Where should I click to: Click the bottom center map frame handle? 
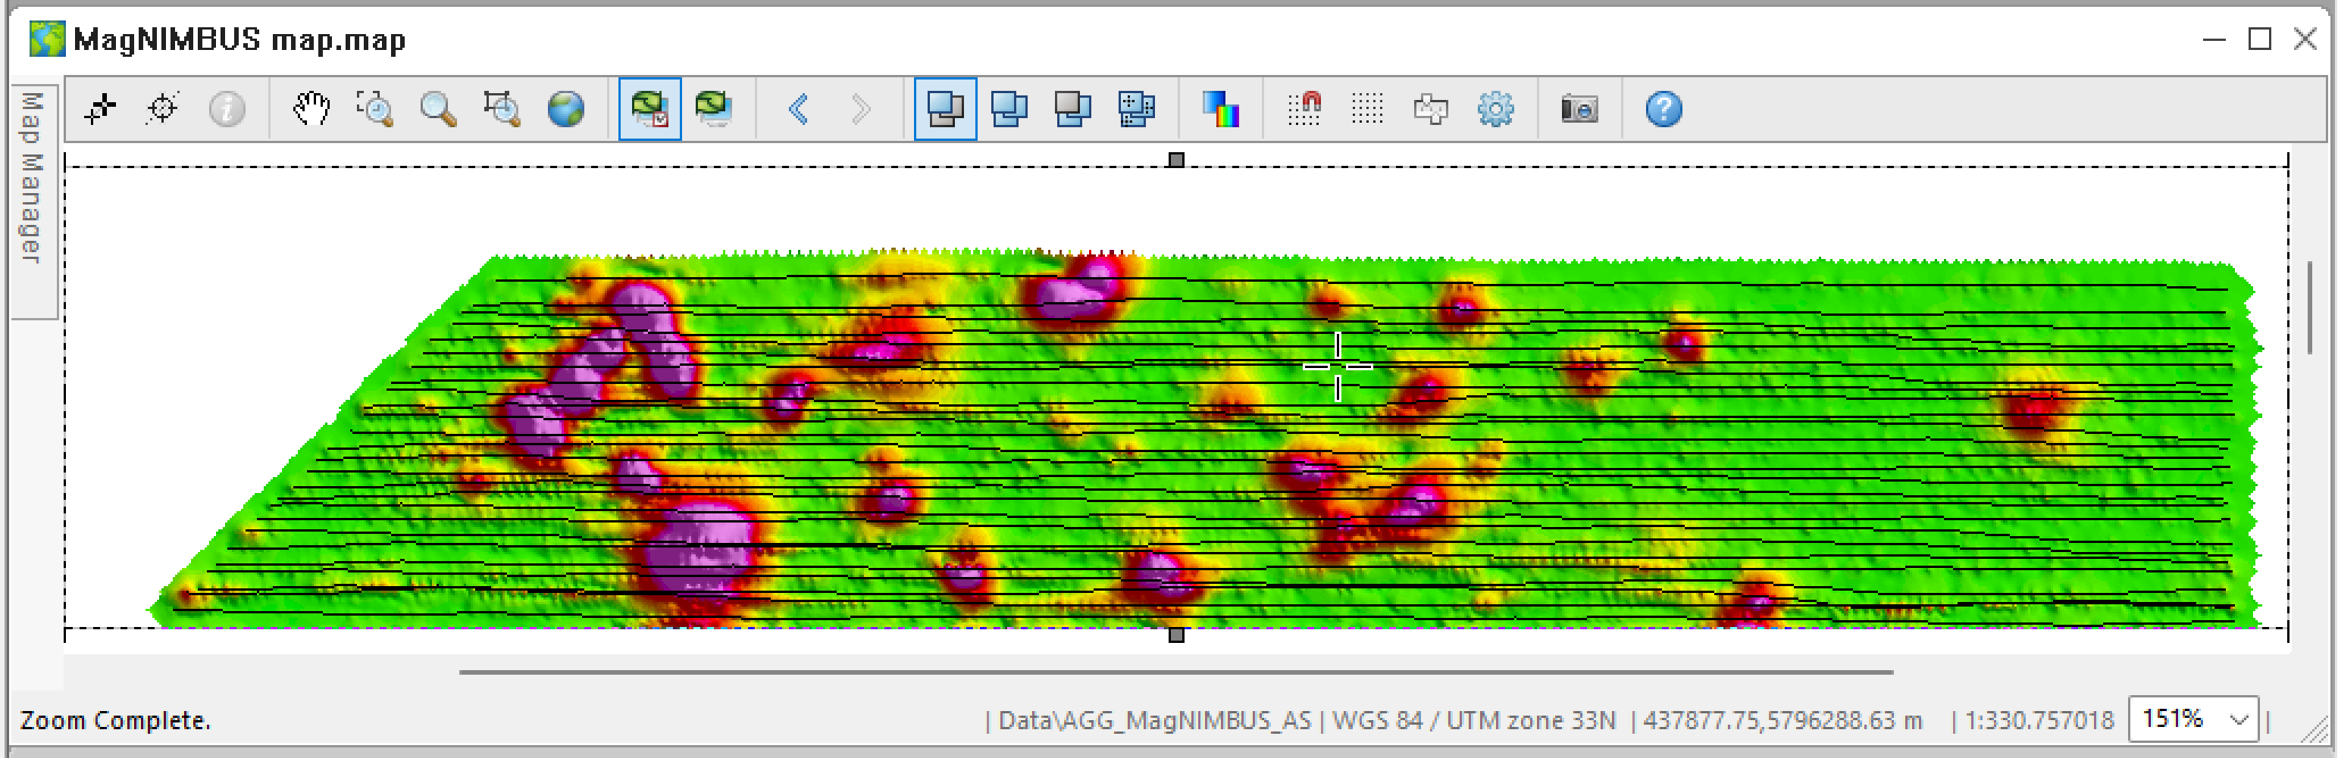[x=1176, y=635]
